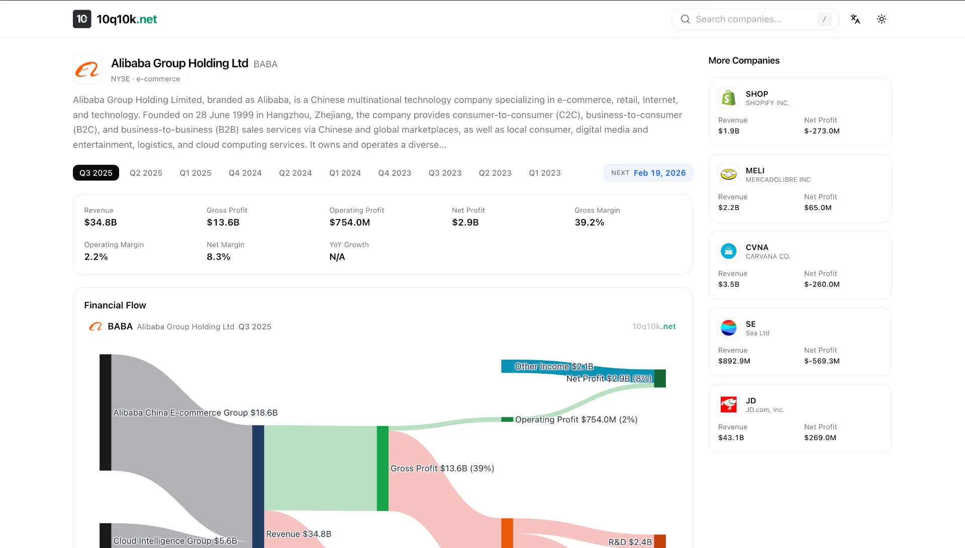Click the green Gross Profit Sankey node
This screenshot has height=548, width=965.
coord(382,468)
